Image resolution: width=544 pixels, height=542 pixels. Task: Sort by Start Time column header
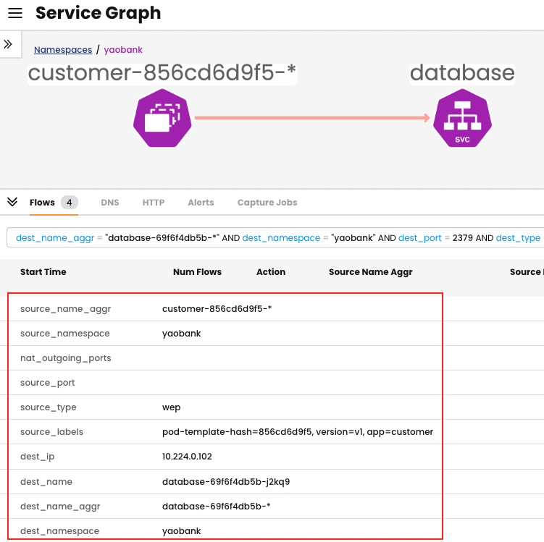[43, 272]
